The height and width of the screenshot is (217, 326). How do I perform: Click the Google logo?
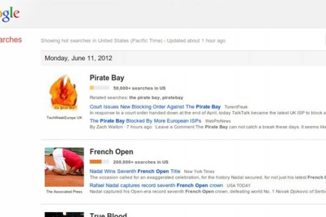(9, 15)
